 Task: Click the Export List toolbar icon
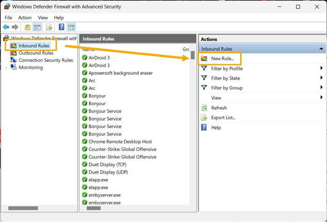coord(49,27)
